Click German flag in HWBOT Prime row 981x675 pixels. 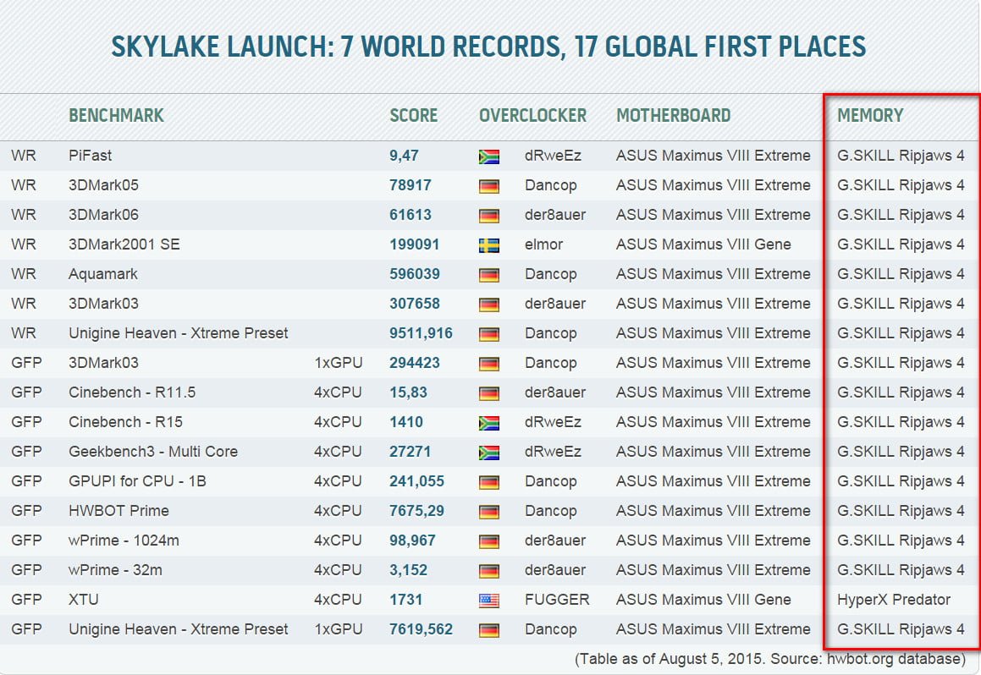[x=488, y=512]
